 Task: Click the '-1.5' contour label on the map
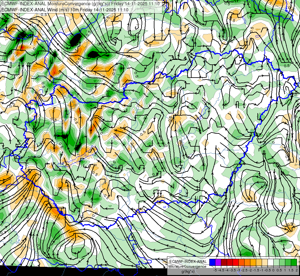pos(57,218)
